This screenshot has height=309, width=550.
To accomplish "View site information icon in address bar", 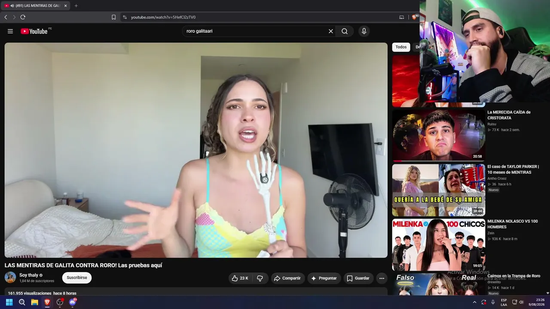I will 125,17.
